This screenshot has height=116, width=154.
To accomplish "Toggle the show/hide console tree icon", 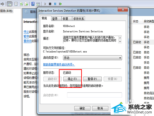I will (9, 4).
